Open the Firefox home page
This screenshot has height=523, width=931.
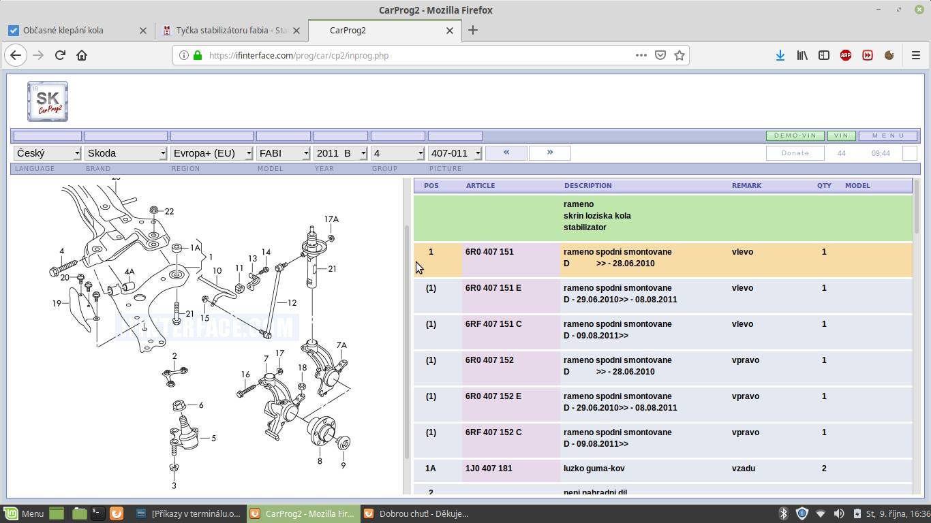click(82, 55)
